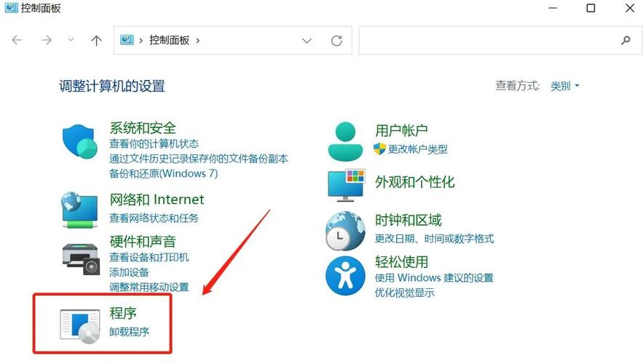Open 查看你的计算机状态 link
The height and width of the screenshot is (364, 643).
pyautogui.click(x=154, y=143)
